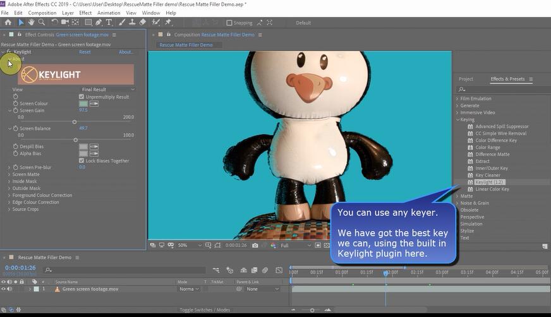Select the Selection arrow tool

click(x=21, y=23)
